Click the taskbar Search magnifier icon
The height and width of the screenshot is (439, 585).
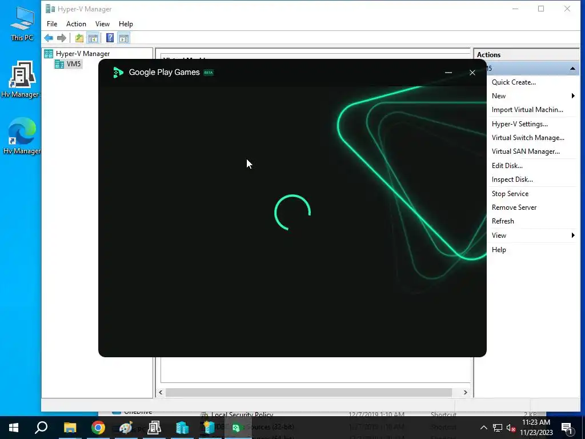(41, 428)
